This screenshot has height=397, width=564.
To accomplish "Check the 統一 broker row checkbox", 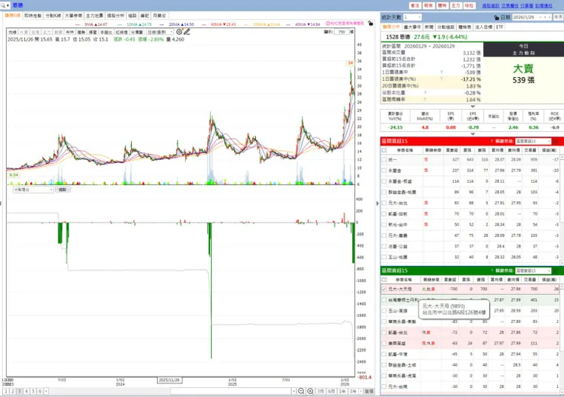I will [x=384, y=159].
